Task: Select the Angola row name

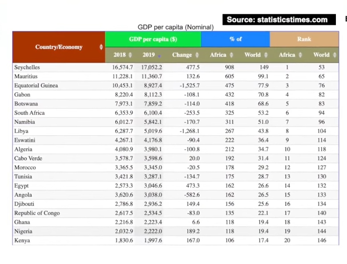Action: coord(23,195)
